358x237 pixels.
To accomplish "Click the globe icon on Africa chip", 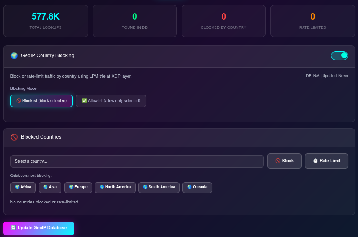I will 17,187.
